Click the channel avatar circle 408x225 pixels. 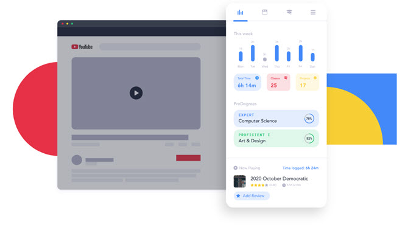pyautogui.click(x=77, y=160)
